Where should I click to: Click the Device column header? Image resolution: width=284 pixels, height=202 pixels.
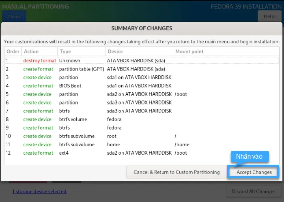tap(139, 51)
